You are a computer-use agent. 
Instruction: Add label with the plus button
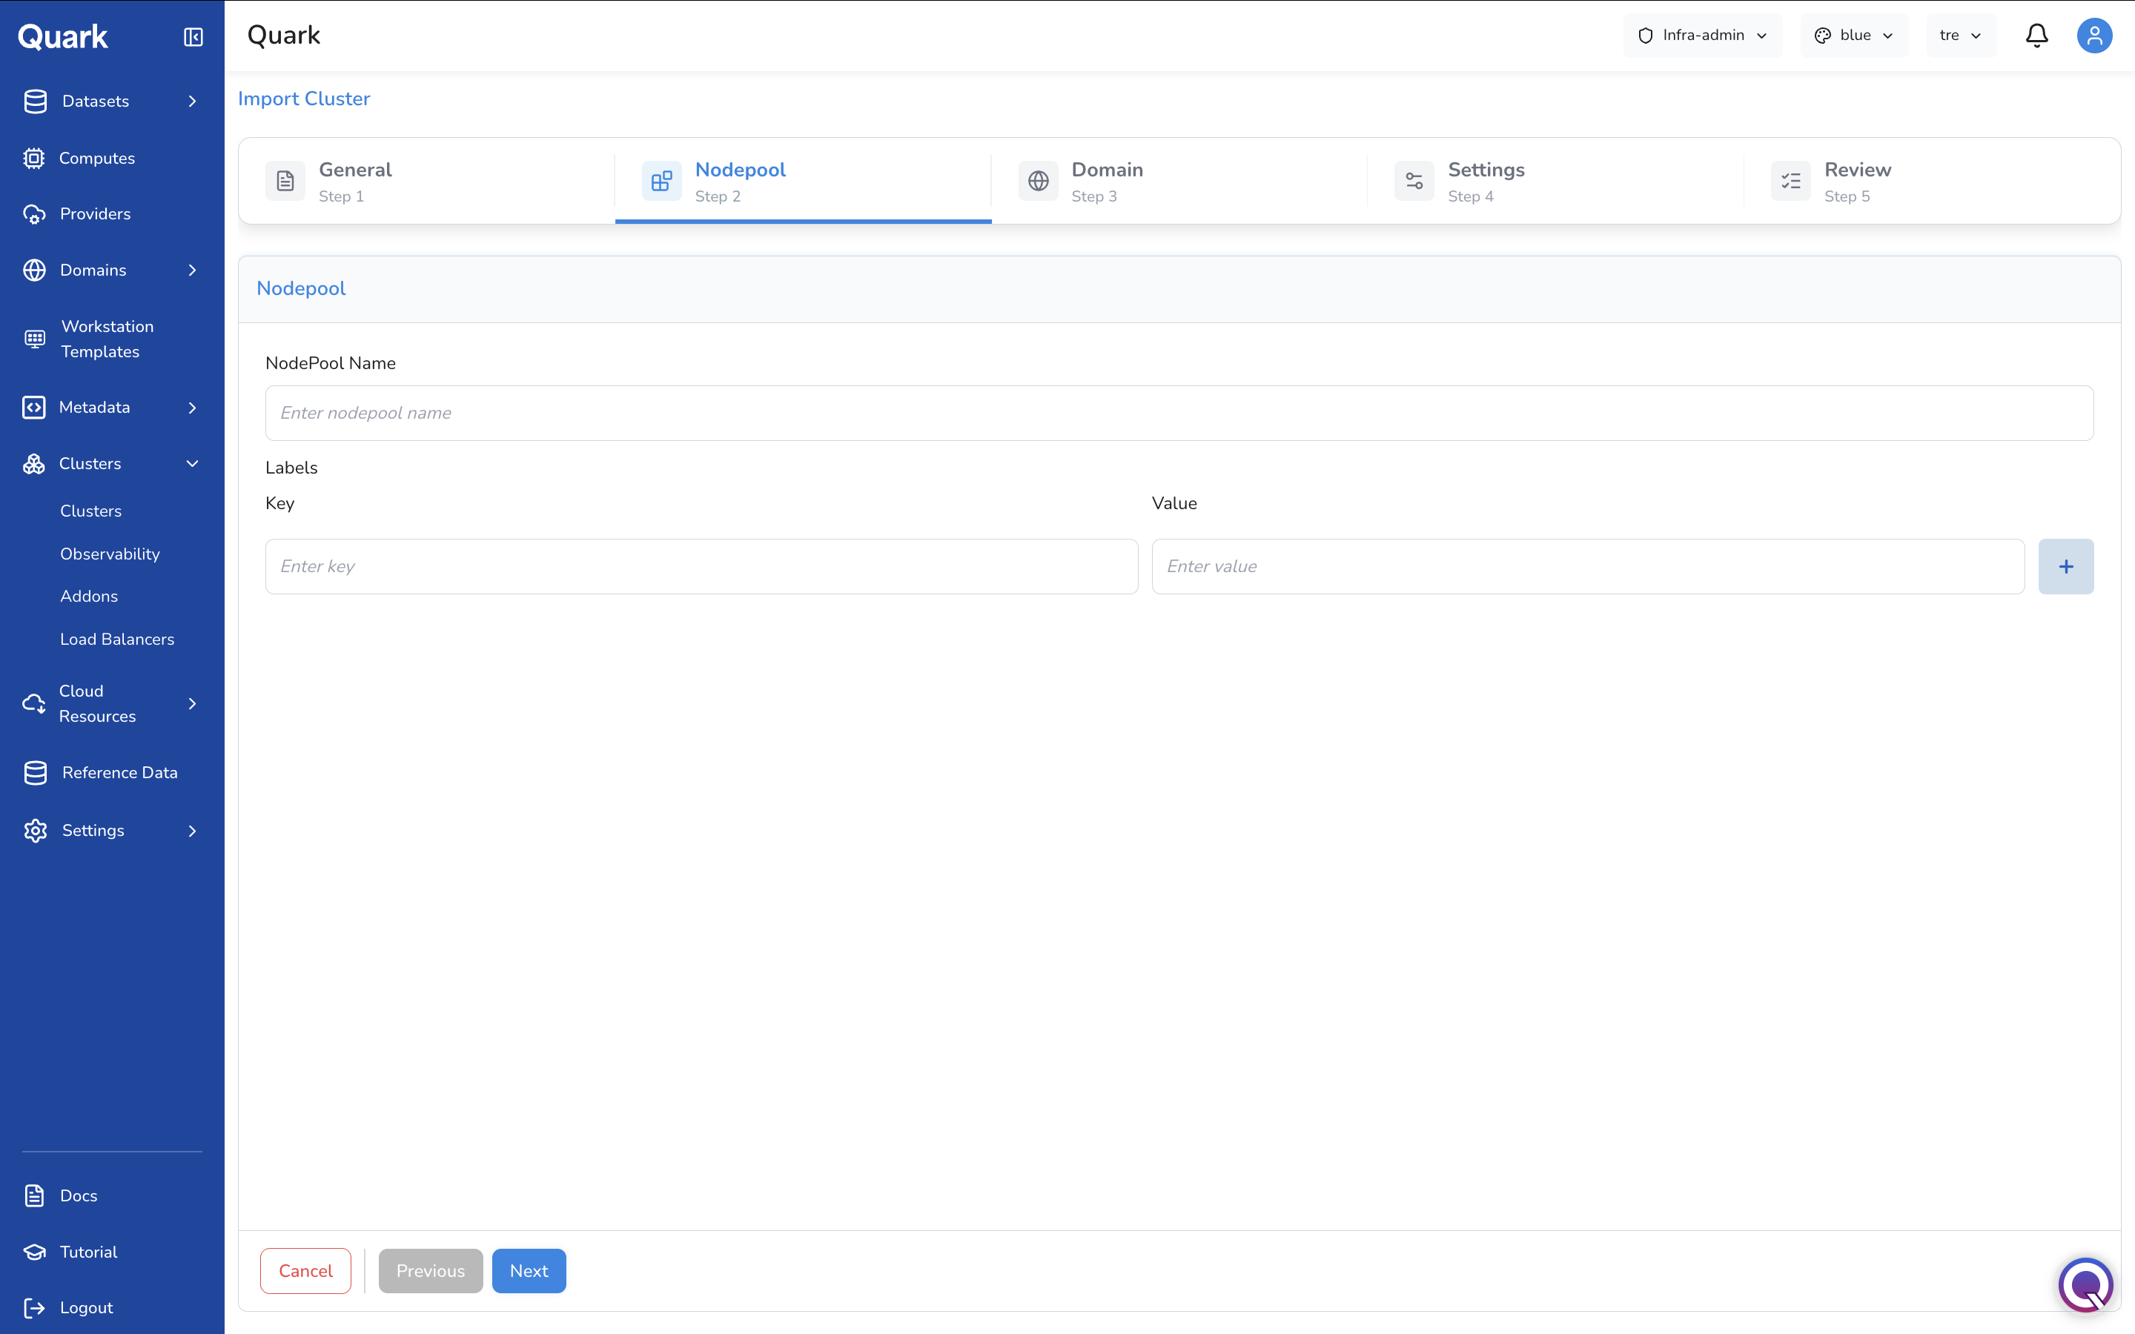coord(2066,566)
